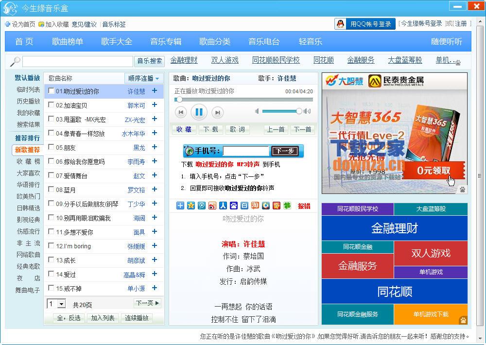Check the box for 02.加油宝贝
The image size is (486, 345).
click(x=51, y=105)
